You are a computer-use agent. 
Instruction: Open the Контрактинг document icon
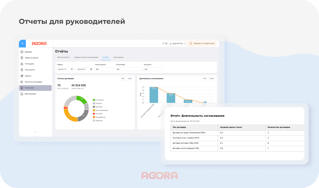[22, 88]
